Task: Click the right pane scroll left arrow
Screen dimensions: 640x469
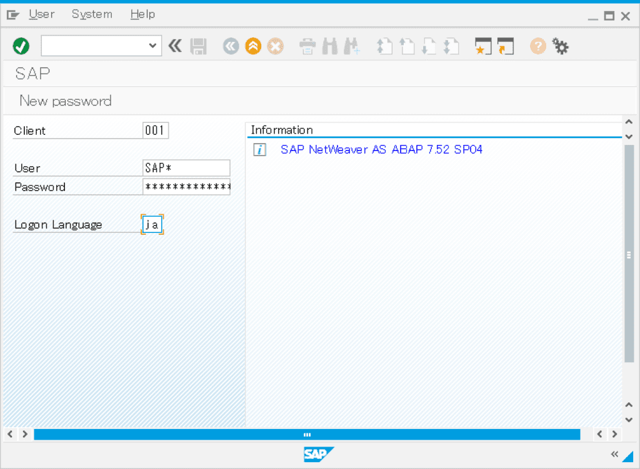Action: [599, 434]
